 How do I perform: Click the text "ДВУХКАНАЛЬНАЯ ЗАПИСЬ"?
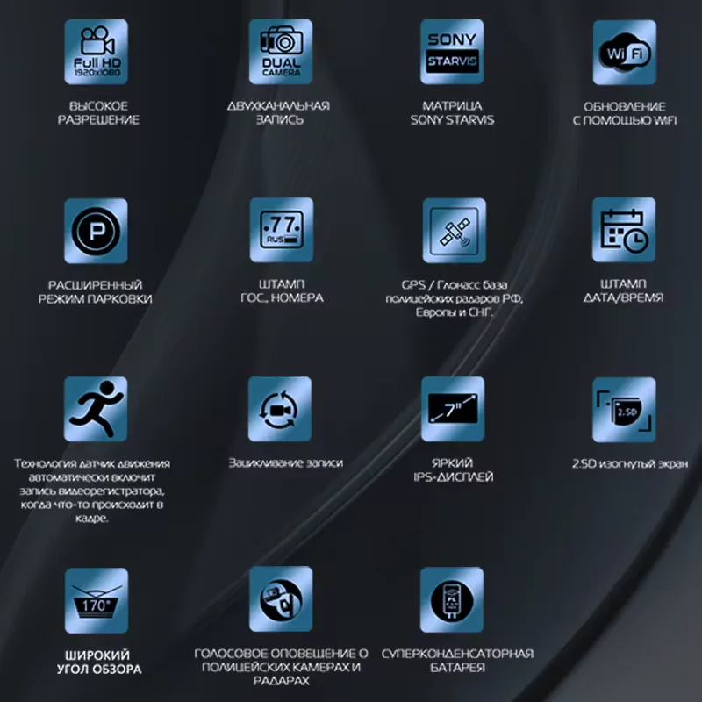278,113
